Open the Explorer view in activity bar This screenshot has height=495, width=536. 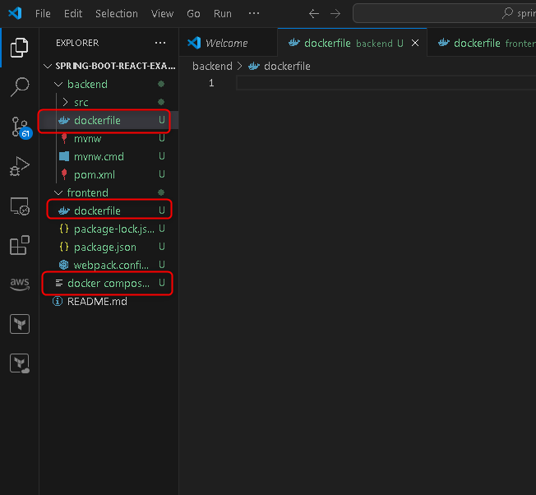(x=20, y=48)
